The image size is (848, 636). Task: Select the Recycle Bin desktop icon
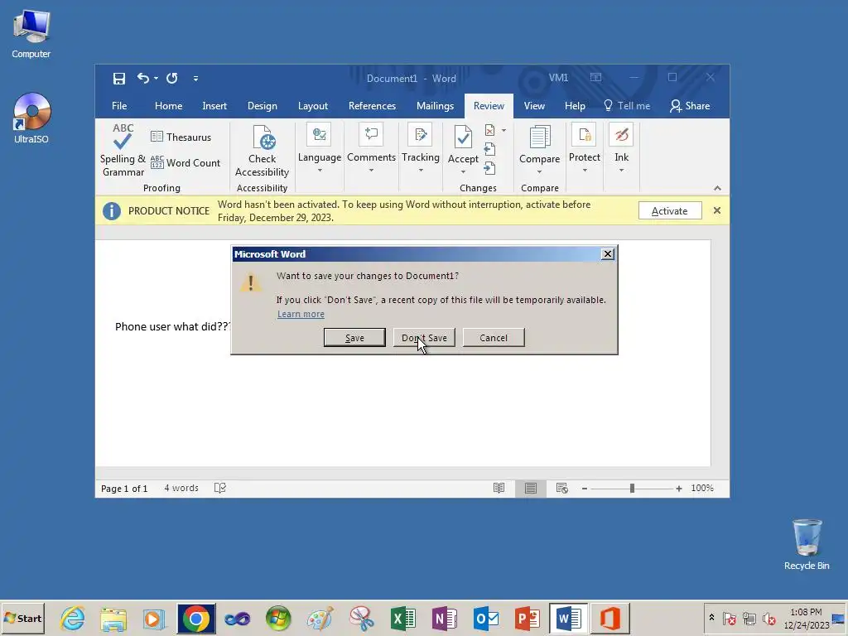coord(807,545)
